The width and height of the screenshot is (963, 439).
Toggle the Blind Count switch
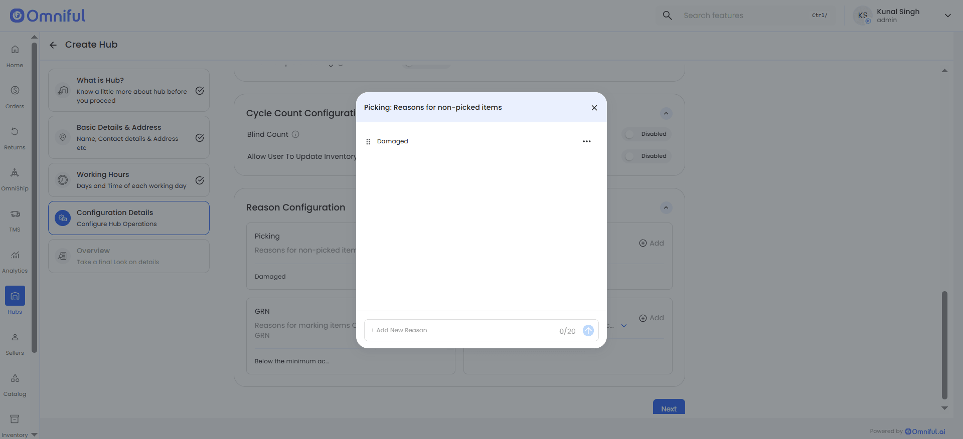[630, 134]
